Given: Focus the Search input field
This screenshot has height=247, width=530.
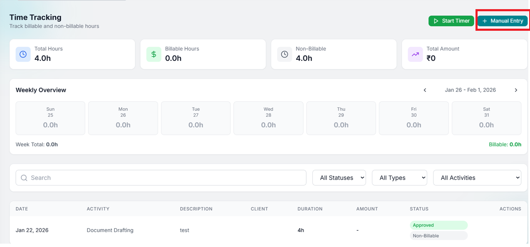Looking at the screenshot, I should (161, 178).
